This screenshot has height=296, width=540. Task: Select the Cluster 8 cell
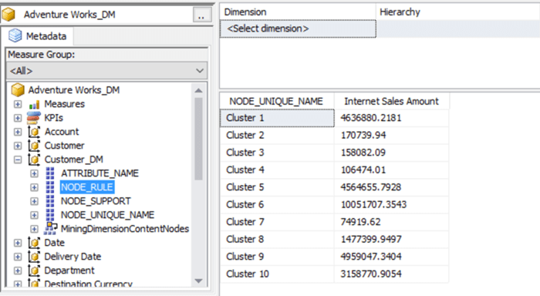coord(277,239)
